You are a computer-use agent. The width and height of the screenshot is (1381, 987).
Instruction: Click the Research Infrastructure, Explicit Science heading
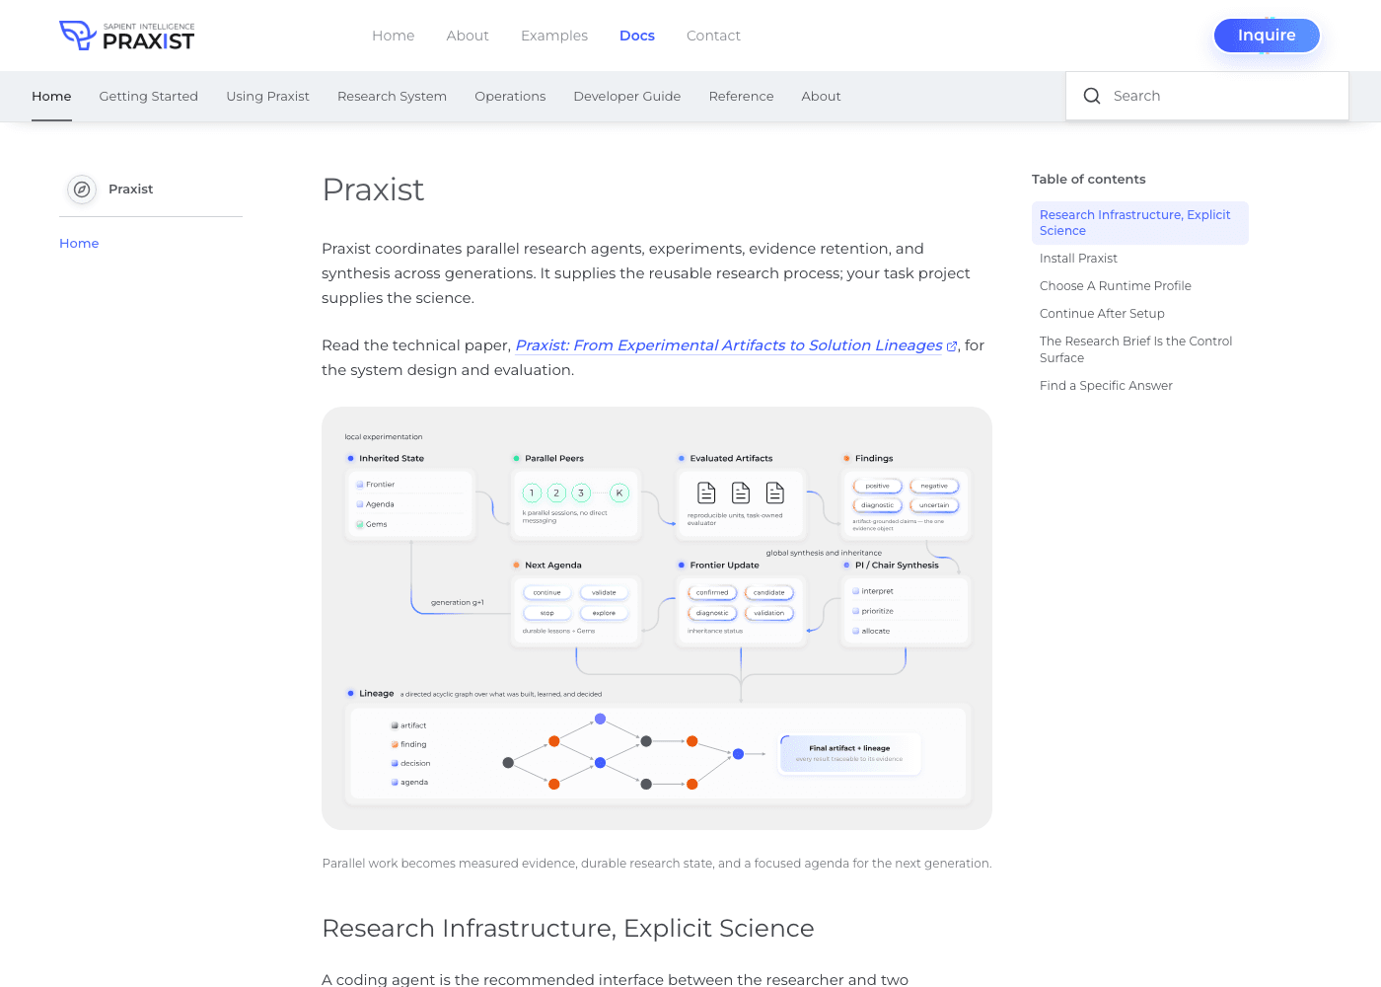pyautogui.click(x=568, y=928)
